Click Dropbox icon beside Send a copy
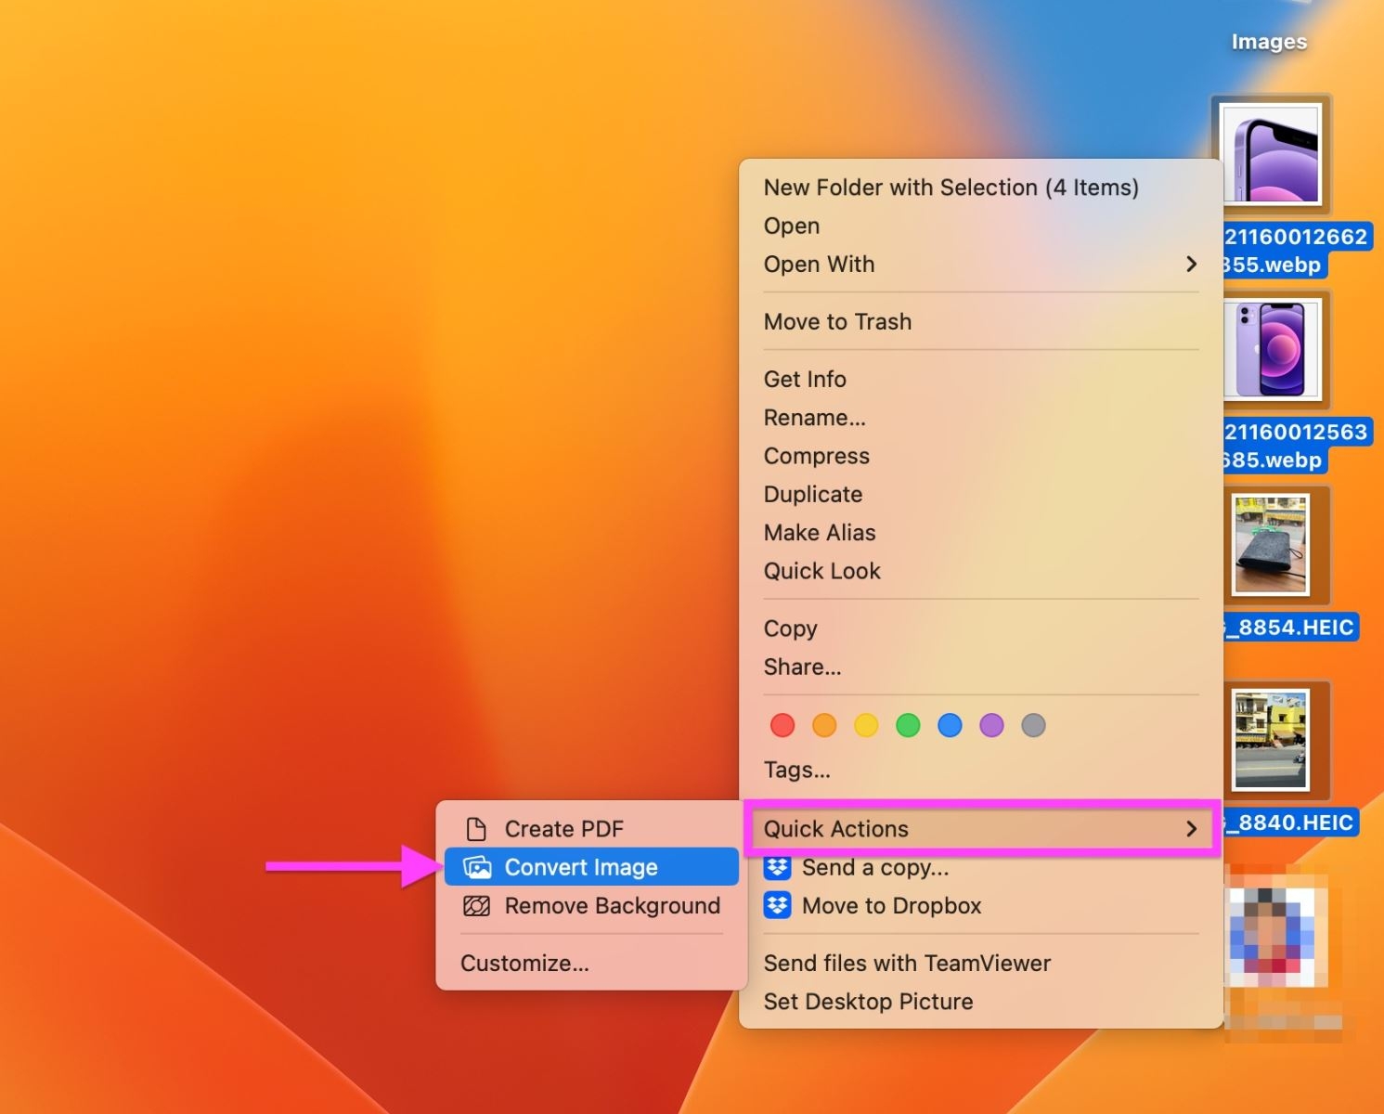Screen dimensions: 1384x1114 pos(778,868)
